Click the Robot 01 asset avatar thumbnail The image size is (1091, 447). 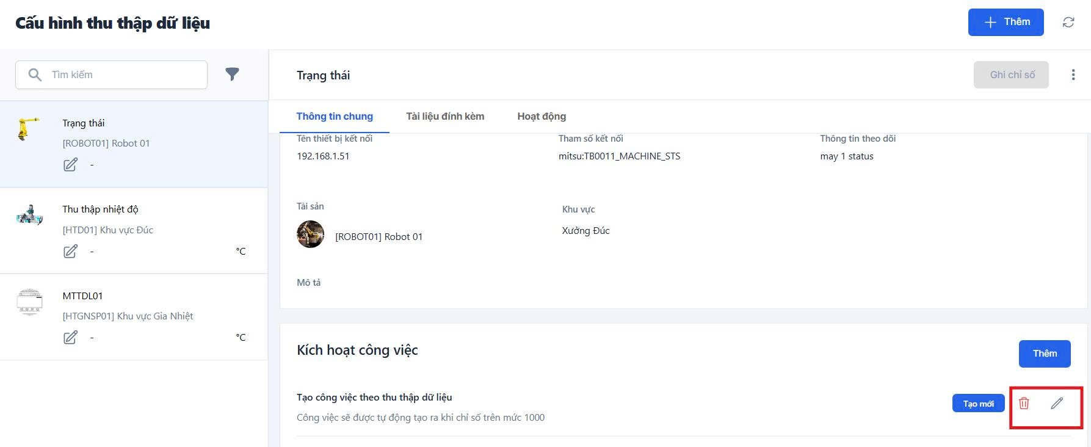[310, 234]
